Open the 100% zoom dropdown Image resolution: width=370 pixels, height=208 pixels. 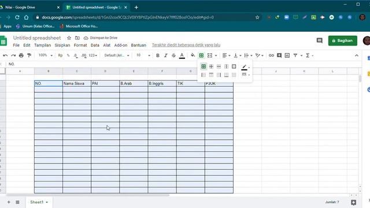pyautogui.click(x=46, y=55)
